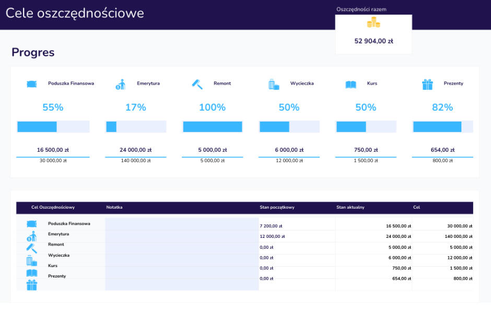
Task: Select the Prezenty 82% progress bar
Action: tap(442, 127)
